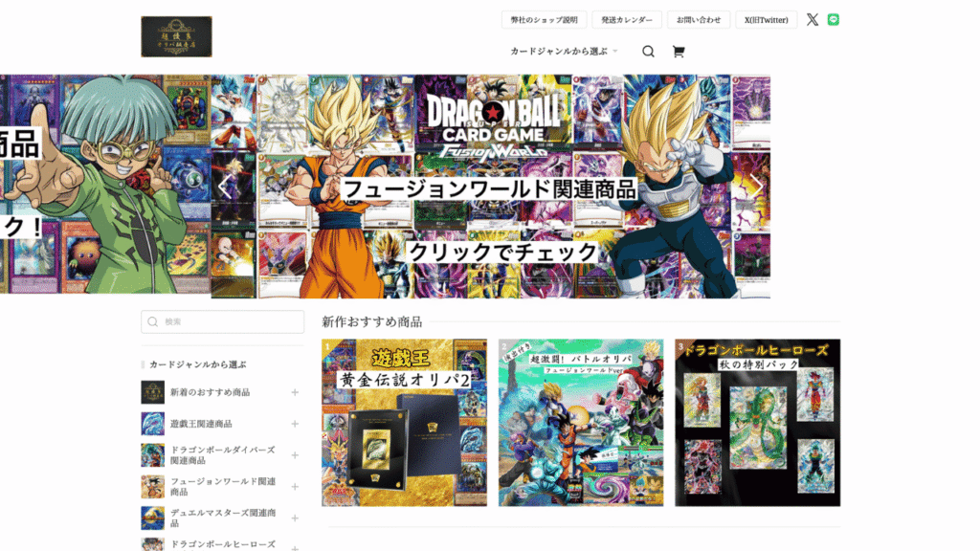Click the shop logo at top left
The image size is (980, 551).
(177, 36)
